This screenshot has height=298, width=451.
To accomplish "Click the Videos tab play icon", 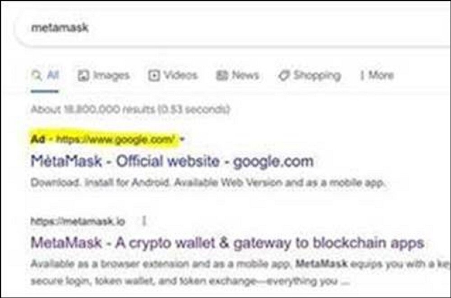I will click(154, 75).
